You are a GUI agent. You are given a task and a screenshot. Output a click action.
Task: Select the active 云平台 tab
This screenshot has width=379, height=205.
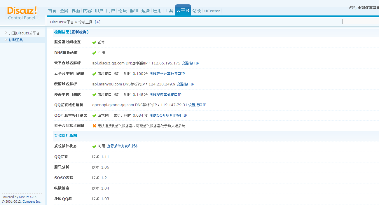pyautogui.click(x=183, y=10)
